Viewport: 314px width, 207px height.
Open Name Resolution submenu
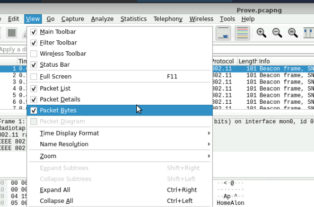click(119, 144)
